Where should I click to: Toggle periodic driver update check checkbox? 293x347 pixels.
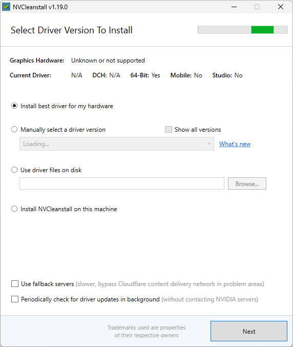[x=15, y=299]
